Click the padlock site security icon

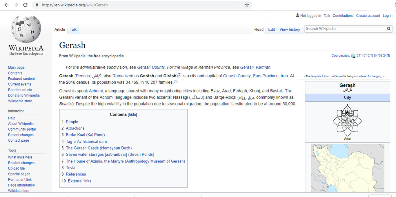[37, 5]
